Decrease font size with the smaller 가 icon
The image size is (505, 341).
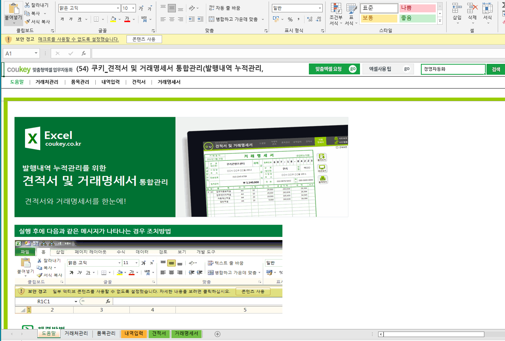(150, 8)
